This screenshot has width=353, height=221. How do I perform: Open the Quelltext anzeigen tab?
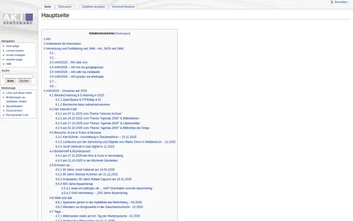94,6
